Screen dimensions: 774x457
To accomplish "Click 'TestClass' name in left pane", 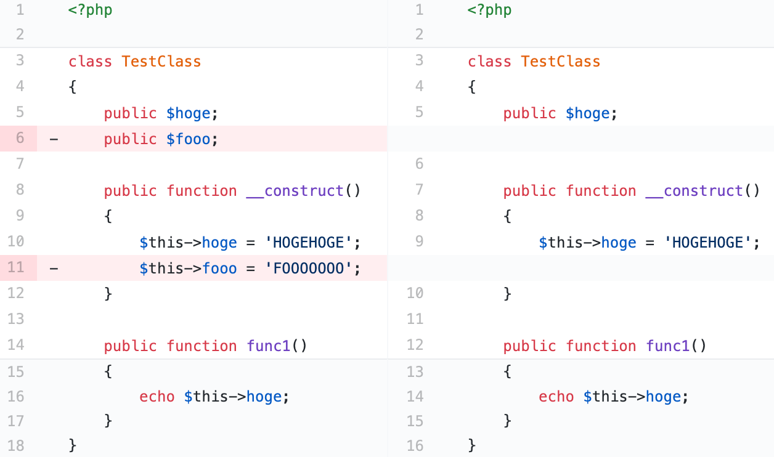I will (161, 62).
